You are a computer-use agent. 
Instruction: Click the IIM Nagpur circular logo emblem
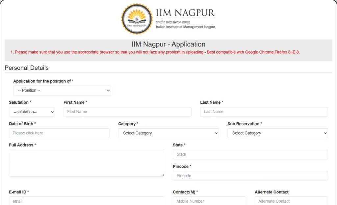pos(137,19)
